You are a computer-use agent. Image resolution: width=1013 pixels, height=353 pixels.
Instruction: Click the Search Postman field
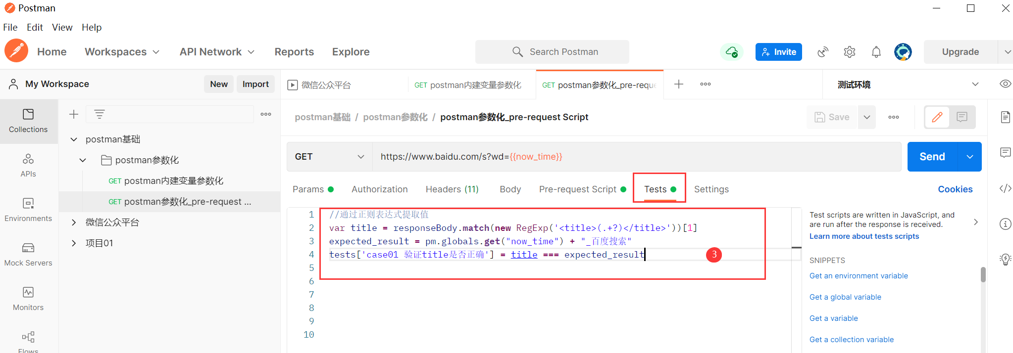tap(552, 52)
